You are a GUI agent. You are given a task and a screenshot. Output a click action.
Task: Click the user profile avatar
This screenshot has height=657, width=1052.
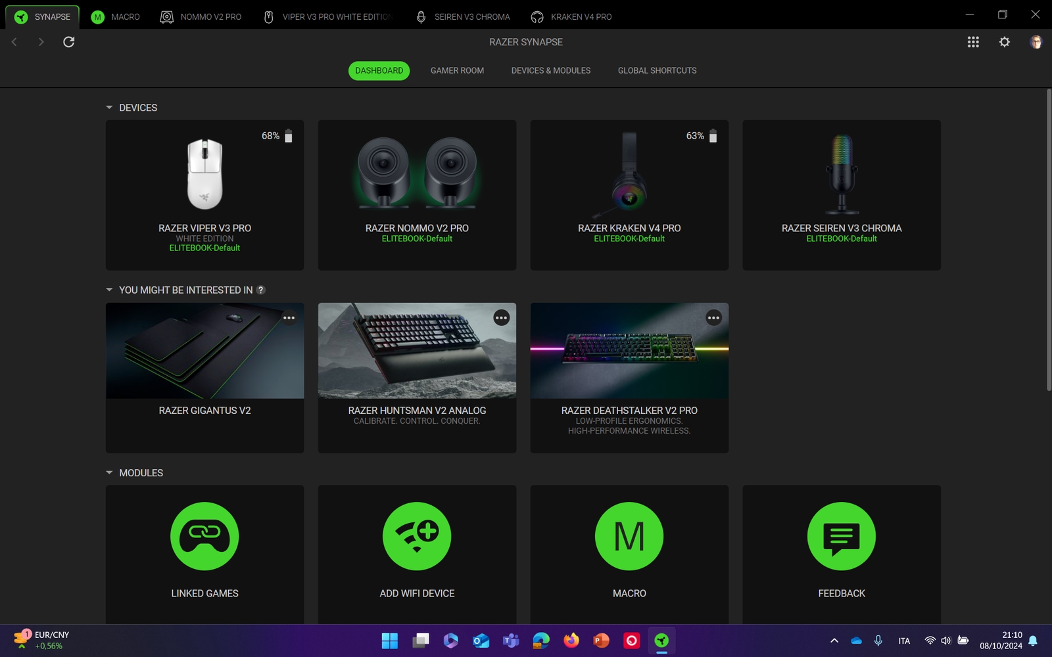1035,41
